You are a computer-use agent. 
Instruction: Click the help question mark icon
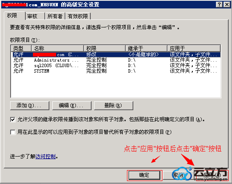(x=219, y=5)
